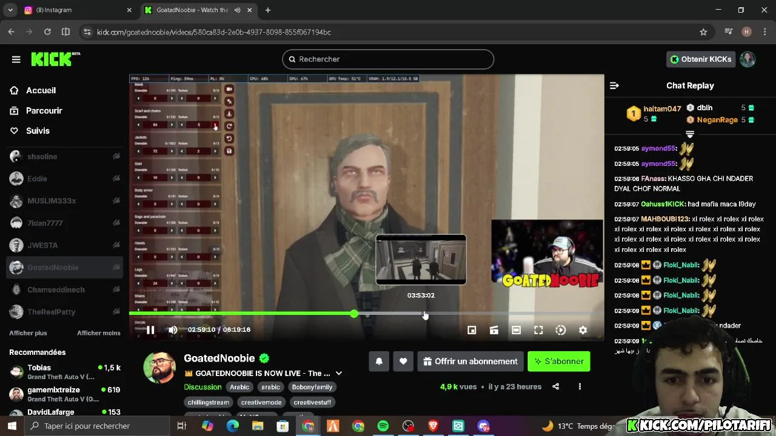This screenshot has height=436, width=776.
Task: Share the video via share icon
Action: (555, 386)
